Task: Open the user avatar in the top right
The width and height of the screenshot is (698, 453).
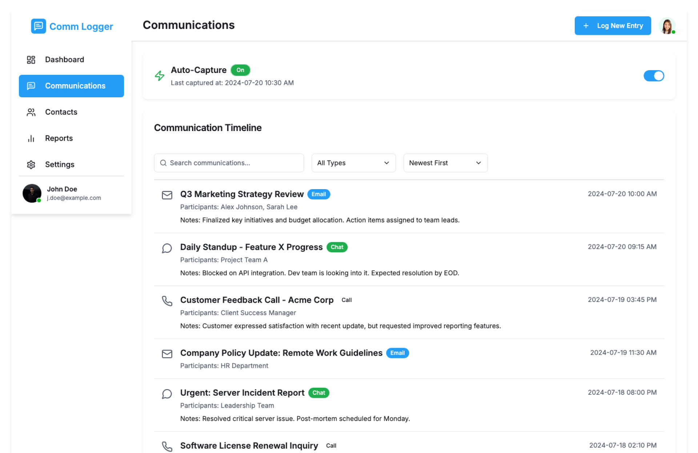Action: [667, 26]
